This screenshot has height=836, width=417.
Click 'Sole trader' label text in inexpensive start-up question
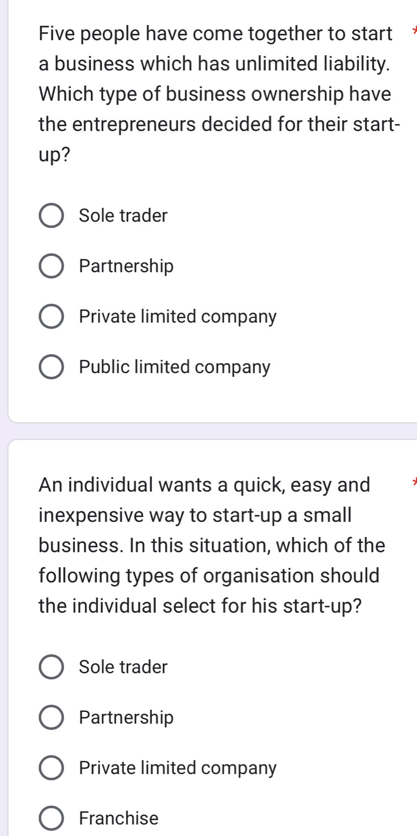click(x=123, y=667)
